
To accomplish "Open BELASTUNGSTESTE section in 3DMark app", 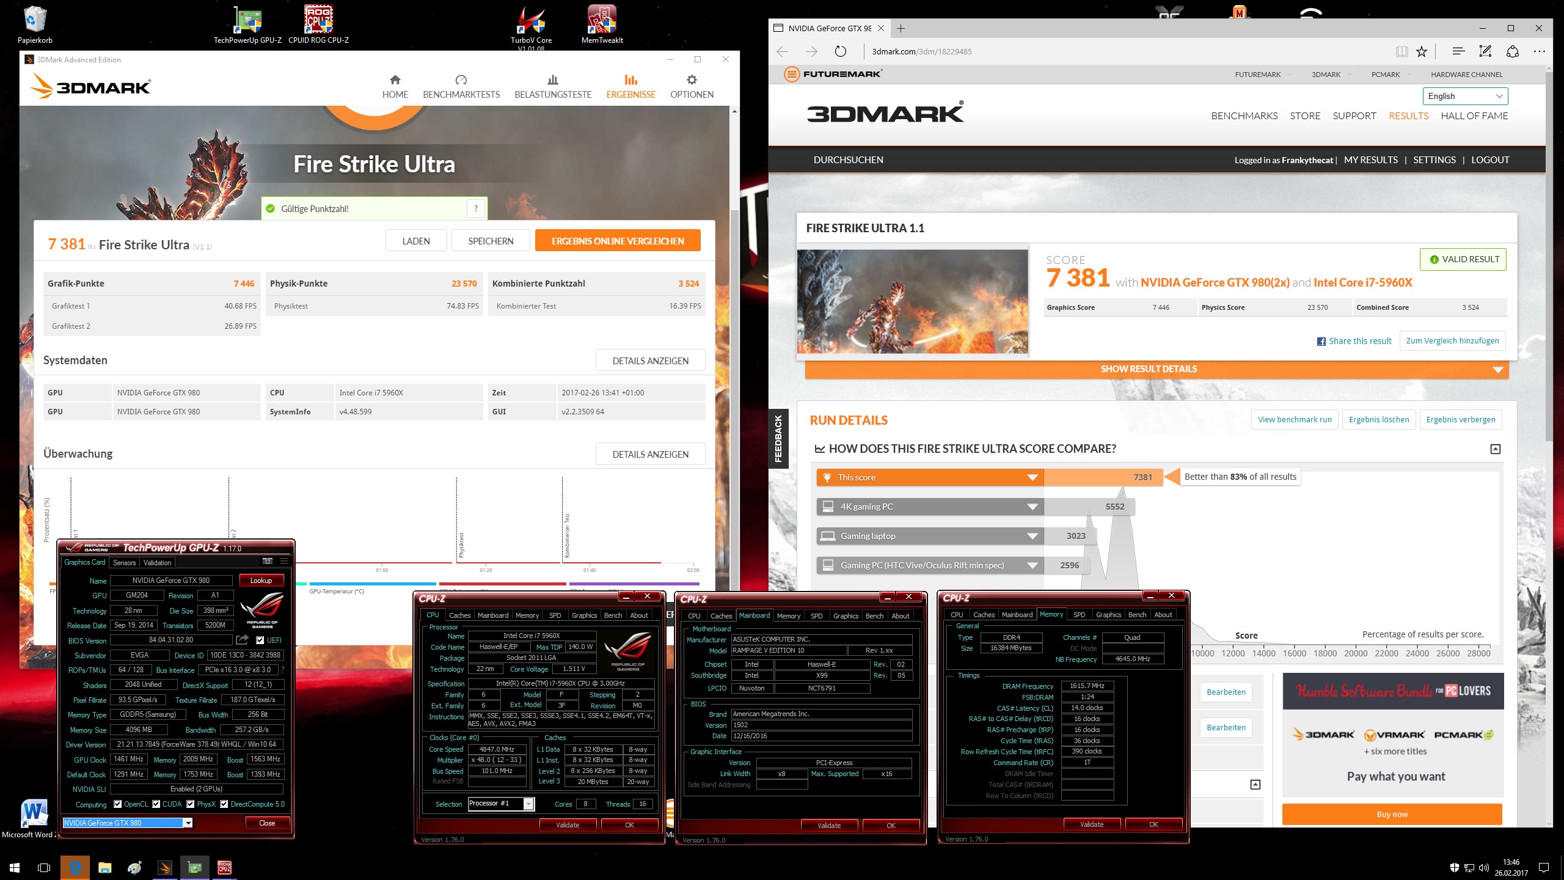I will point(553,87).
